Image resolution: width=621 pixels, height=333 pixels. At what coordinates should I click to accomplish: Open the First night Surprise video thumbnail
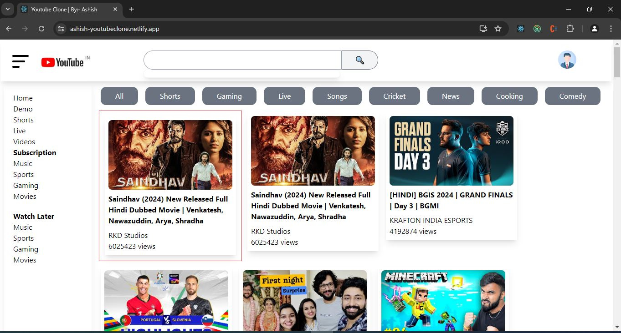[305, 301]
